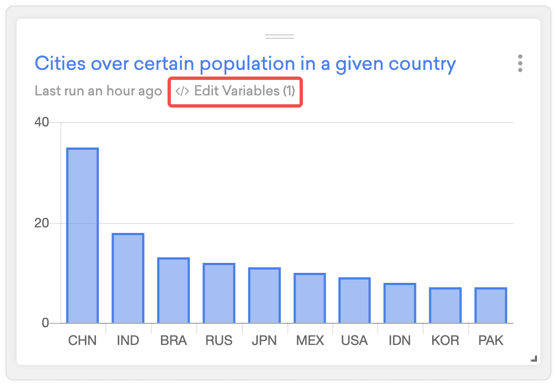557x386 pixels.
Task: Click the PAK axis label
Action: [x=490, y=341]
